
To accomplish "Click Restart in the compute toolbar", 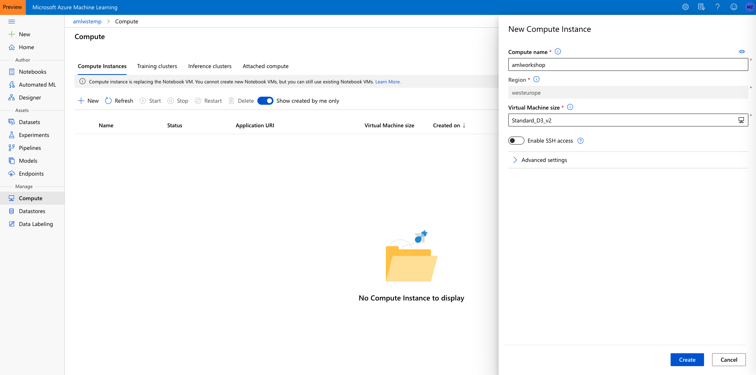I will (208, 101).
